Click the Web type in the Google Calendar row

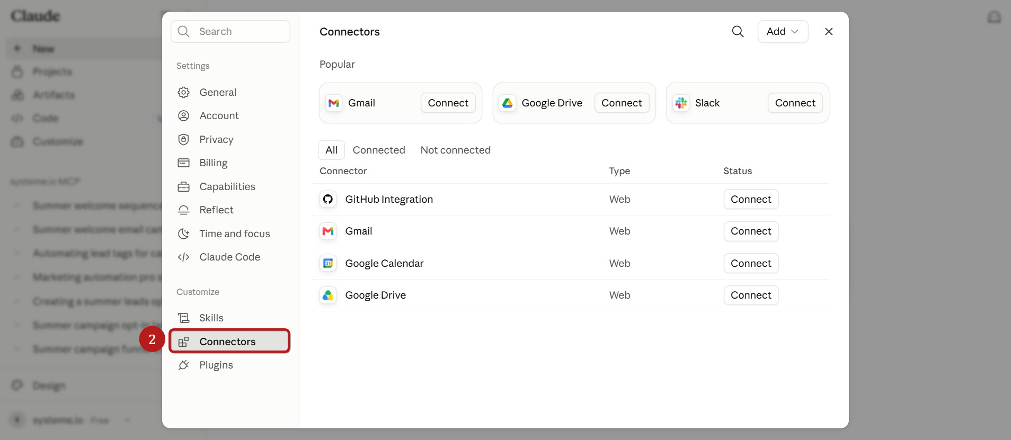click(619, 263)
